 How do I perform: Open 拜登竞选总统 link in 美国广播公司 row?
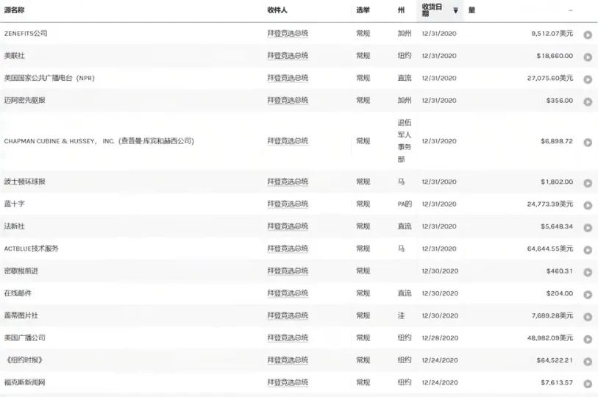(288, 338)
